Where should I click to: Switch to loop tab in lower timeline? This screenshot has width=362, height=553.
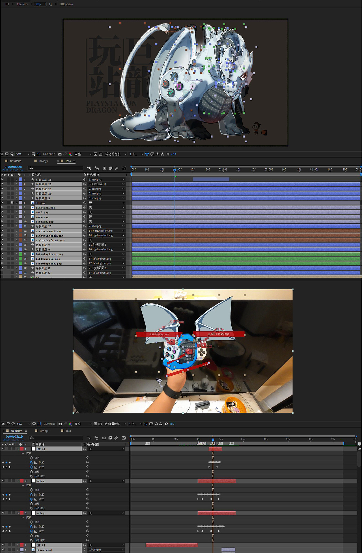(x=68, y=431)
